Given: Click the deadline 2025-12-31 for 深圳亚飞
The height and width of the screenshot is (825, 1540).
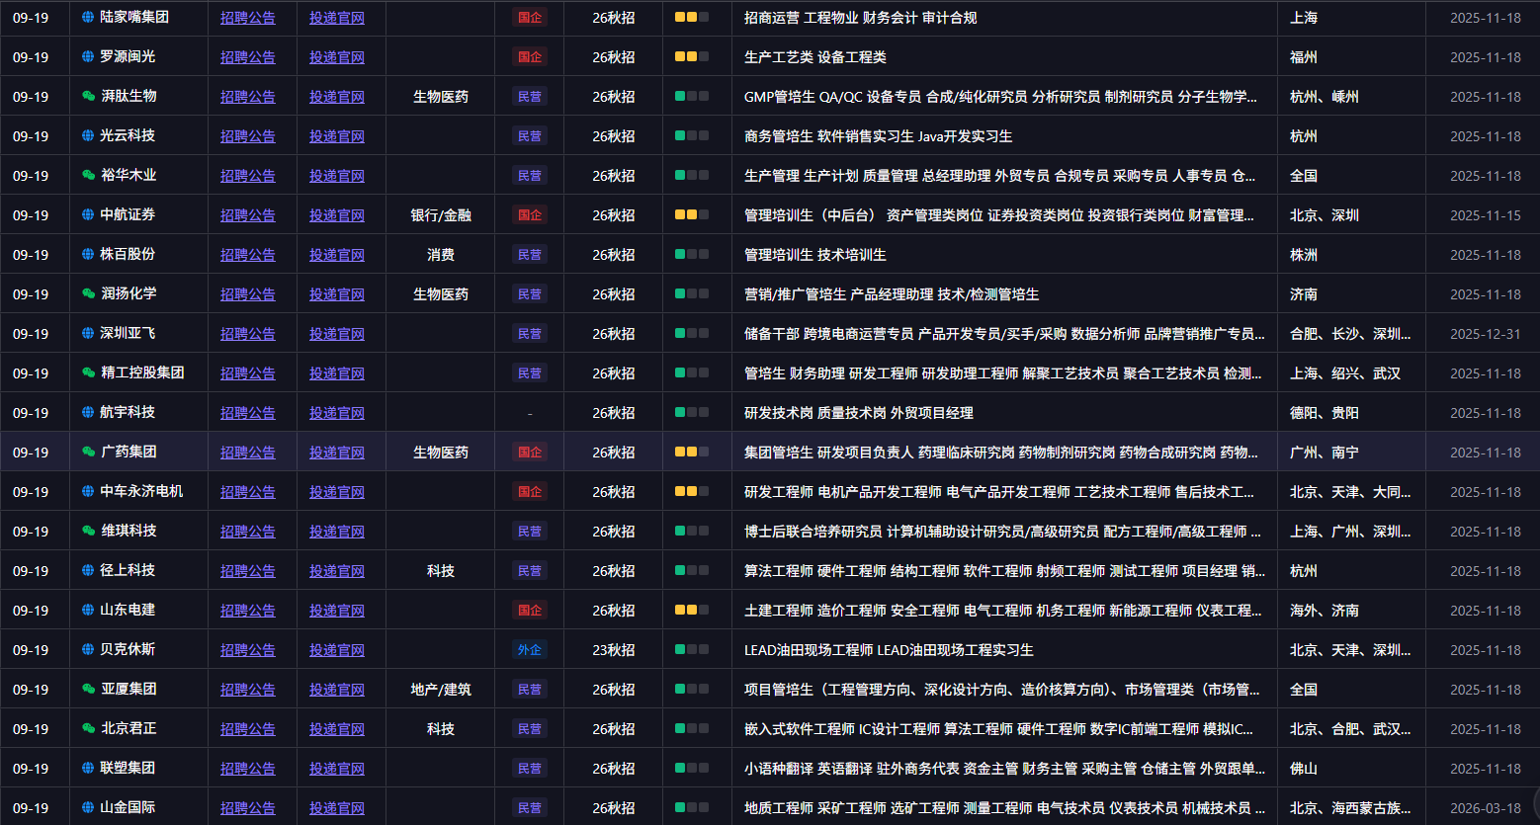Looking at the screenshot, I should (1486, 334).
